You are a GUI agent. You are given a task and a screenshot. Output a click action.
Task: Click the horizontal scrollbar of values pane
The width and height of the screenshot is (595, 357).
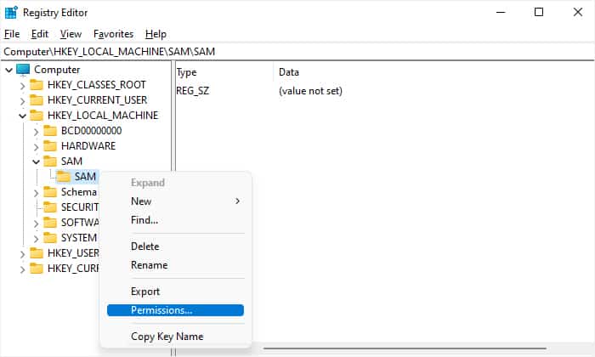(405, 348)
